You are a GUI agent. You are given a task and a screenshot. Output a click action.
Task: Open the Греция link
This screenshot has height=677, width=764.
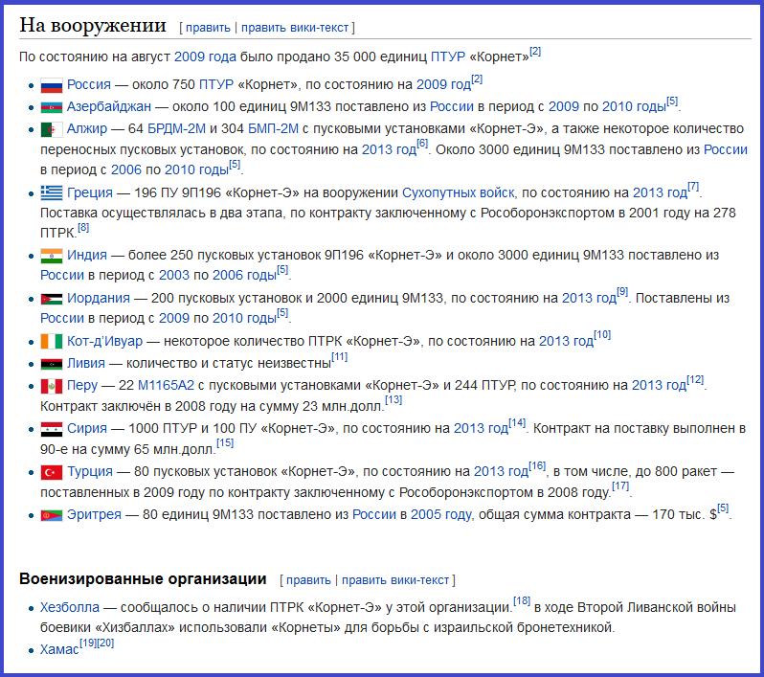[x=90, y=192]
